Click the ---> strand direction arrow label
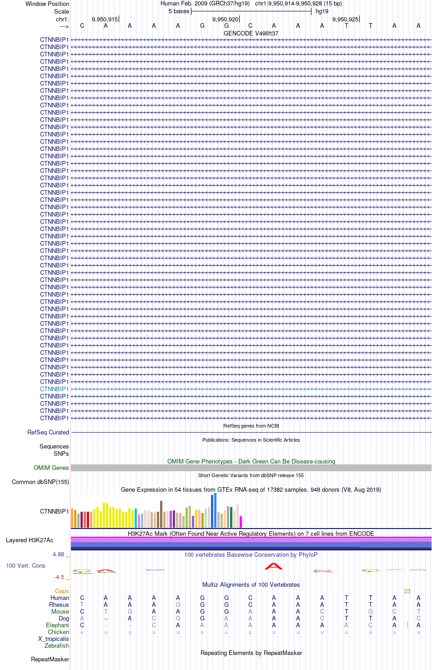Viewport: 432px width, 670px height. (64, 26)
